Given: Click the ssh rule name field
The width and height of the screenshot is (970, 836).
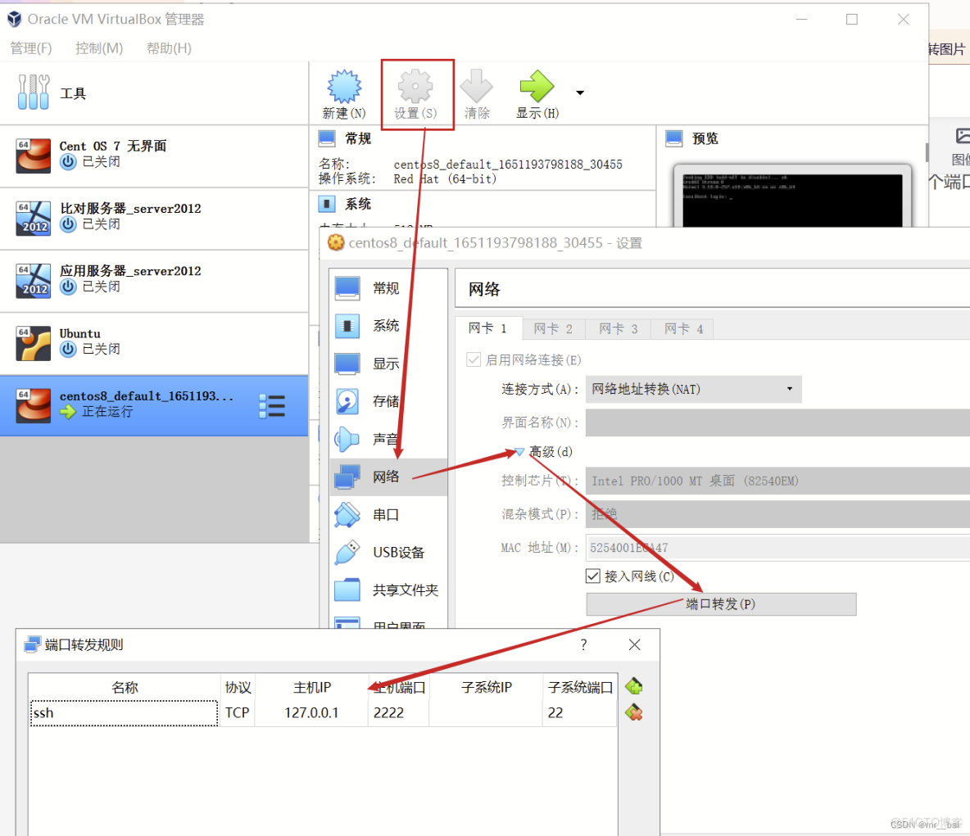Looking at the screenshot, I should [123, 712].
